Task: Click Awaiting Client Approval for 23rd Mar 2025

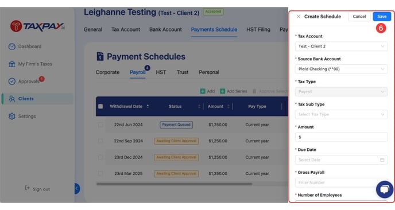Action: pyautogui.click(x=176, y=173)
